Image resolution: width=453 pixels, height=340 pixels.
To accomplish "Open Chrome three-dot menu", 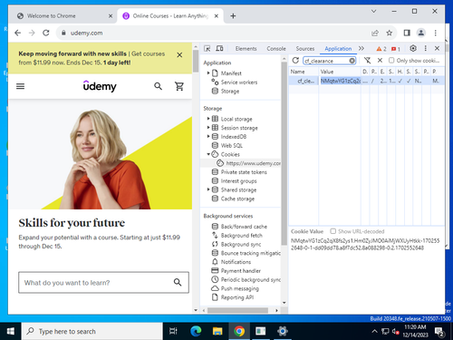I will (x=435, y=33).
